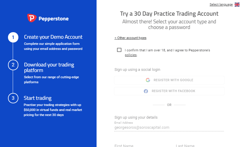This screenshot has width=242, height=147.
Task: Select step 3 circle icon
Action: click(x=13, y=98)
